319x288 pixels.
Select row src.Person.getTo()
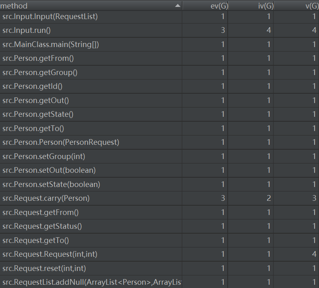(159, 128)
